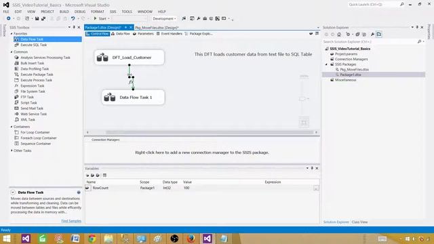The height and width of the screenshot is (244, 434).
Task: Choose the Script Task toolbox item
Action: 28,102
